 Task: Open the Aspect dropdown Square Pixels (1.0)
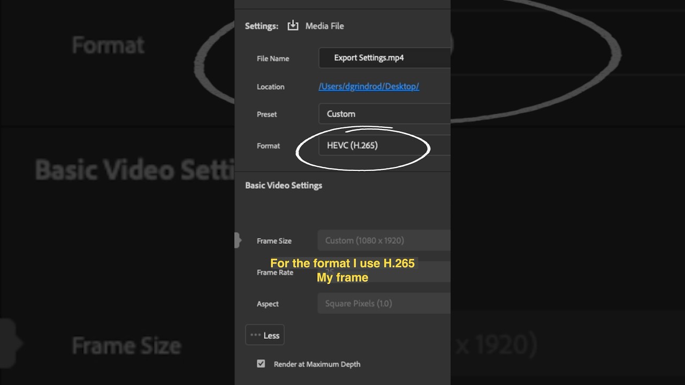point(384,303)
